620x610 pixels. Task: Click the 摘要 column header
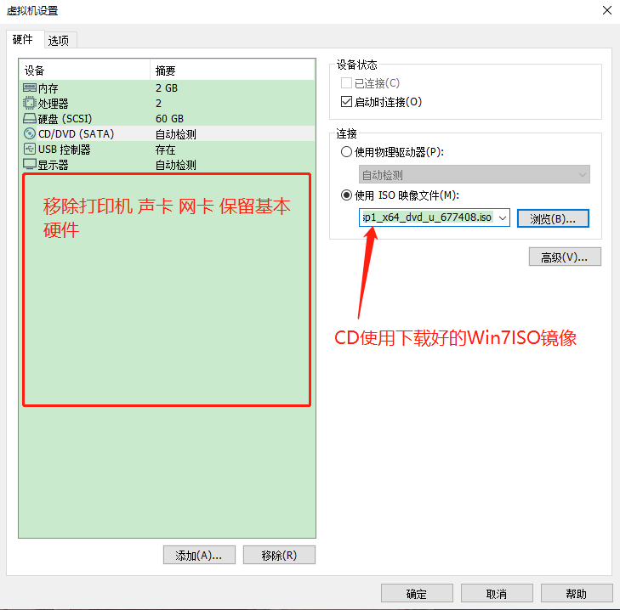tap(232, 71)
